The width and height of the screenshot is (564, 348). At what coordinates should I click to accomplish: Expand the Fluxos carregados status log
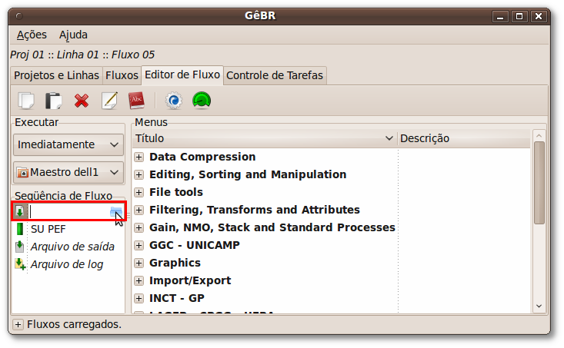(x=18, y=325)
